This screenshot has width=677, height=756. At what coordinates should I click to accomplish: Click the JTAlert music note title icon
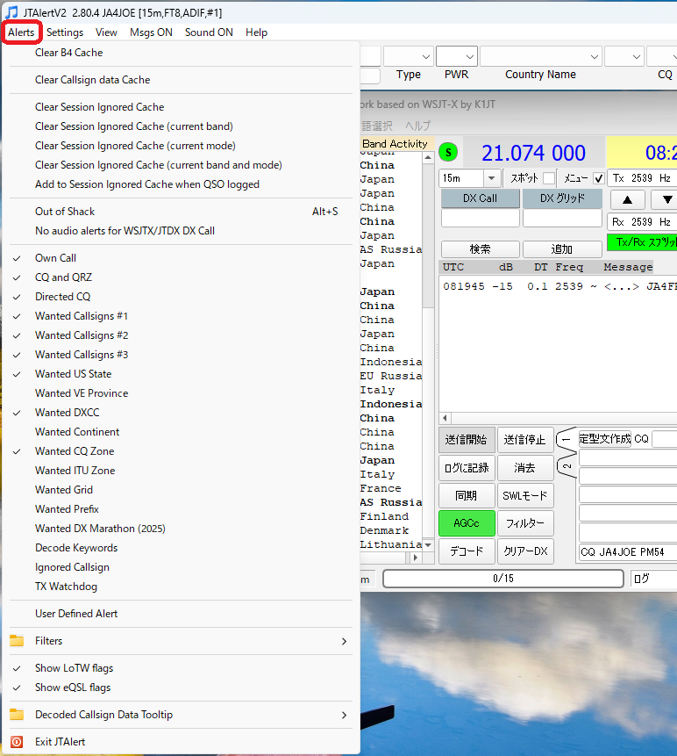click(11, 12)
